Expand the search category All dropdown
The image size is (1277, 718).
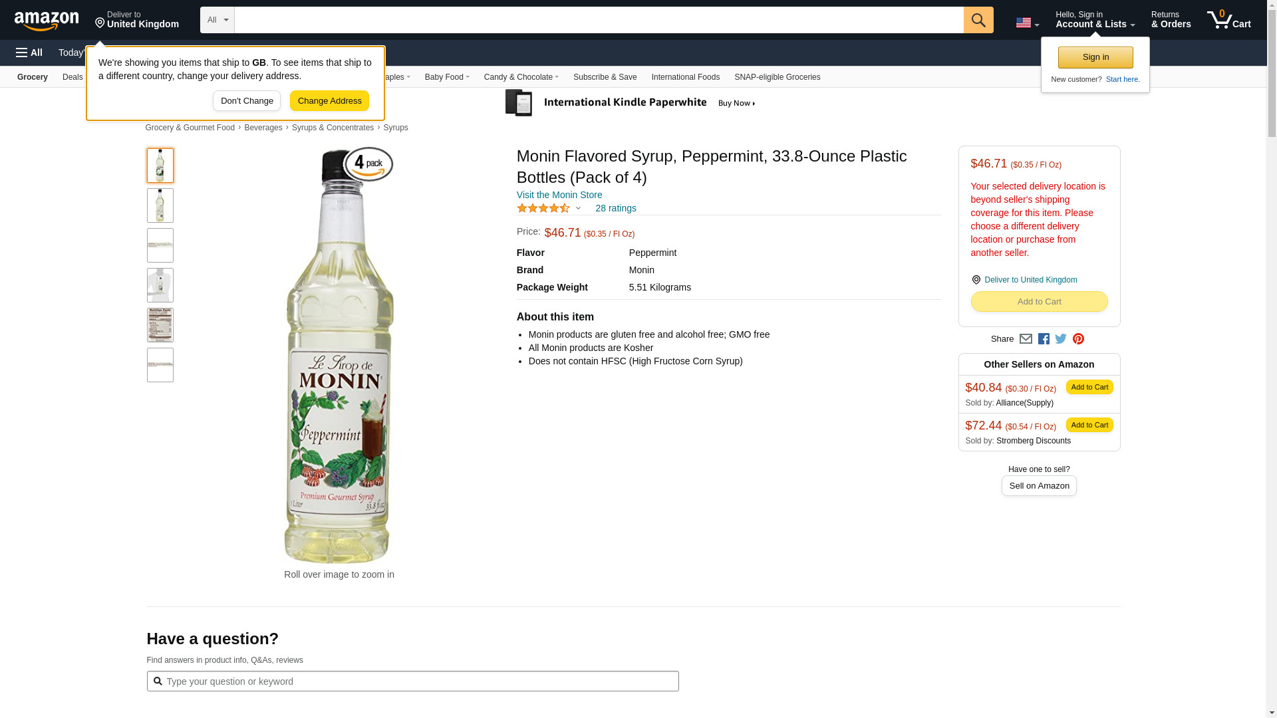pos(217,20)
